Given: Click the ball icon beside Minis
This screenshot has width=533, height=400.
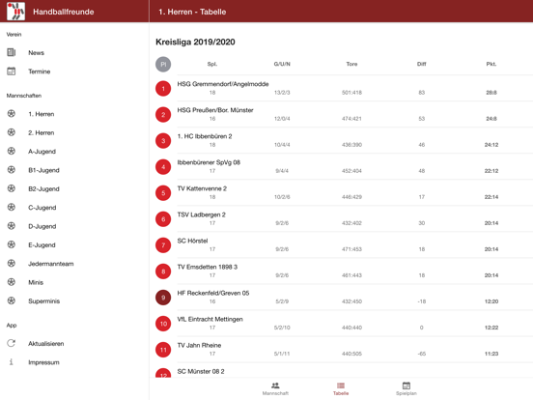Looking at the screenshot, I should 12,282.
